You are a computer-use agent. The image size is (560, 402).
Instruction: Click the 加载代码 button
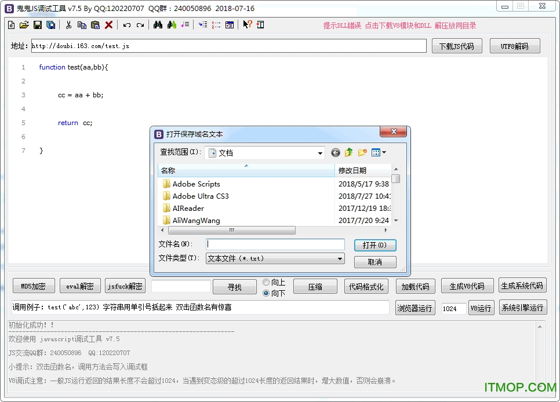(x=415, y=286)
